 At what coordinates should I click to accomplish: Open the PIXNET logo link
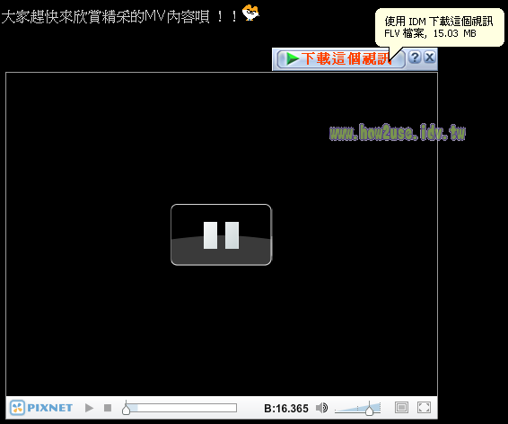41,408
